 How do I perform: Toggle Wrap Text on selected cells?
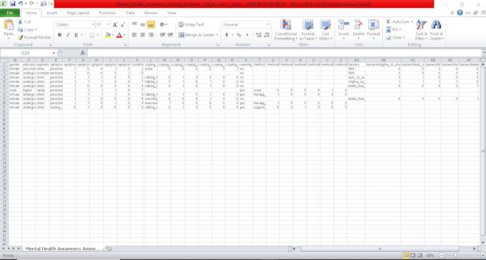tap(191, 24)
